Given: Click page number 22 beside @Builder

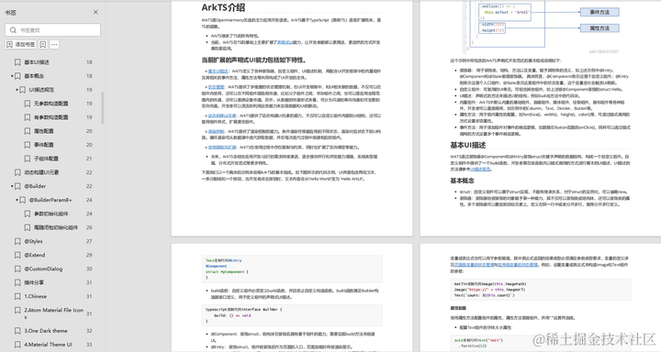Looking at the screenshot, I should [89, 186].
